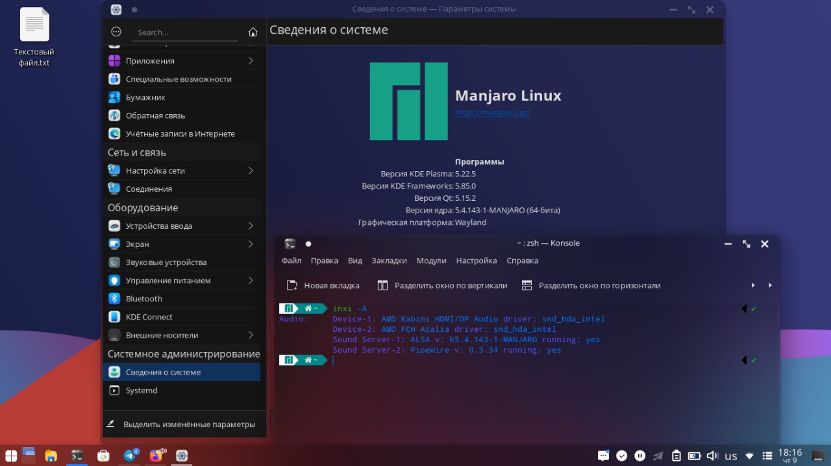Open Закладки menu in Konsole
This screenshot has height=466, width=831.
389,261
